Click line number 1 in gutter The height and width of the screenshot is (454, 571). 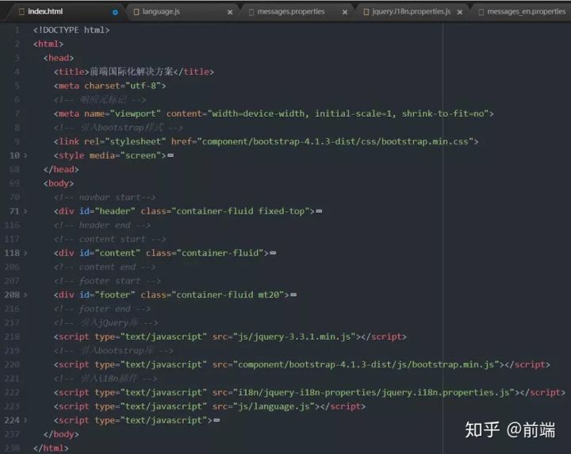[17, 30]
